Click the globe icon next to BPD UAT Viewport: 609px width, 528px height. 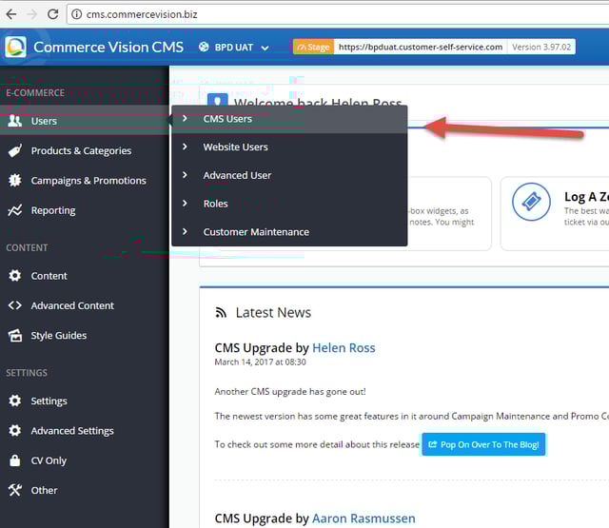(204, 47)
